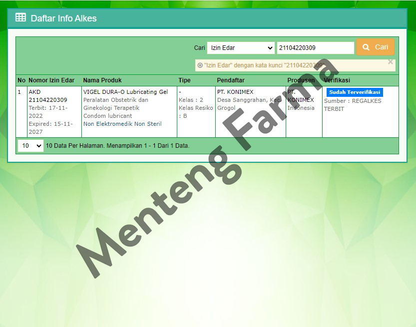The height and width of the screenshot is (327, 416).
Task: Click AKD 21104220309 license number cell
Action: (48, 96)
